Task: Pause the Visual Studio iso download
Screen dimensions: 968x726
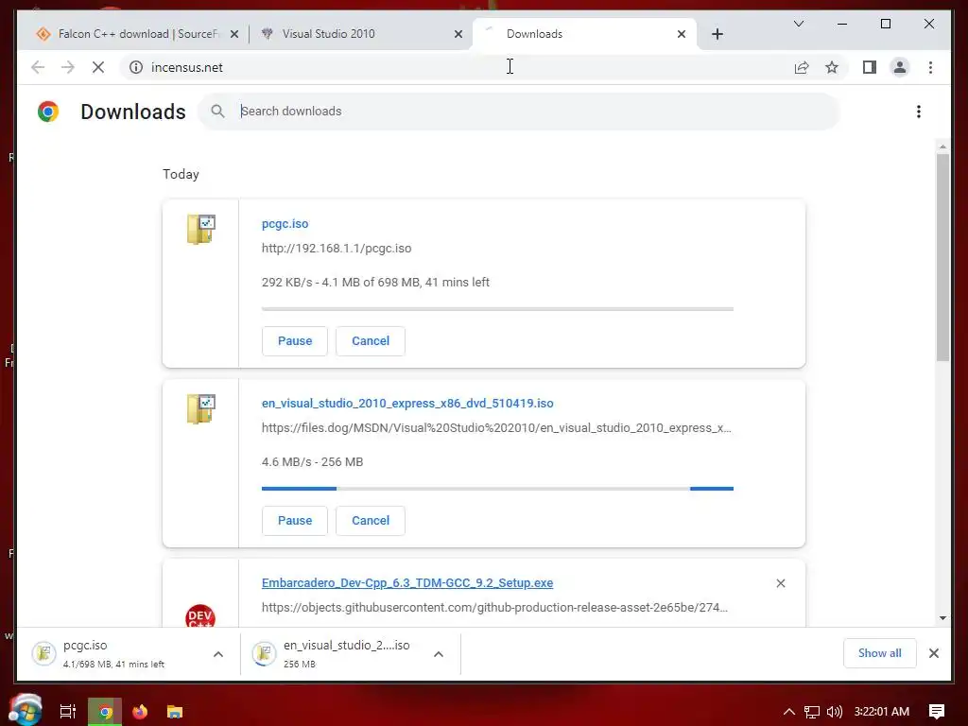Action: 295,521
